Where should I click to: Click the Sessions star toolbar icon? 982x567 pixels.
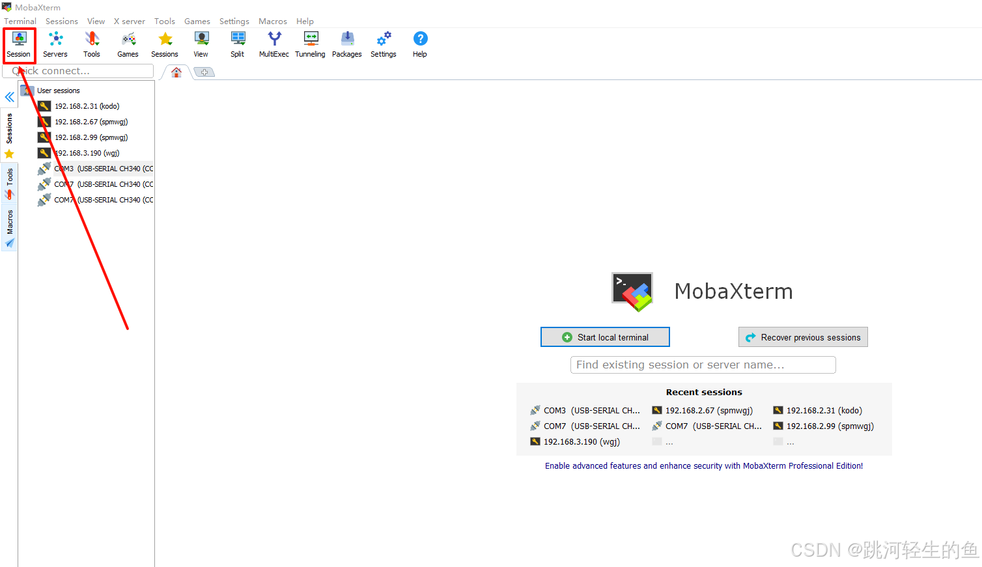(x=165, y=45)
